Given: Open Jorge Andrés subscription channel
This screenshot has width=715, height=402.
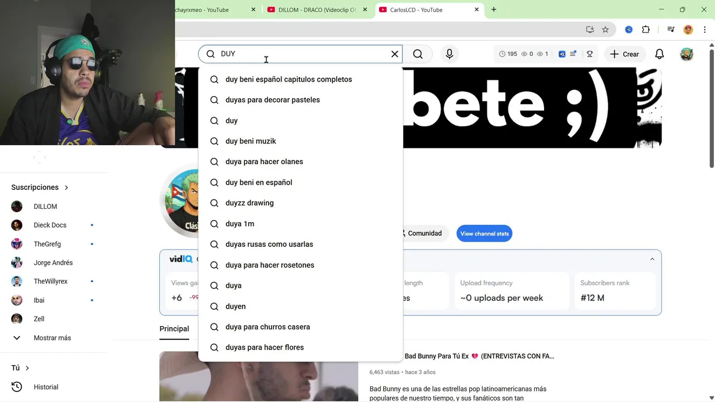Looking at the screenshot, I should [x=54, y=263].
